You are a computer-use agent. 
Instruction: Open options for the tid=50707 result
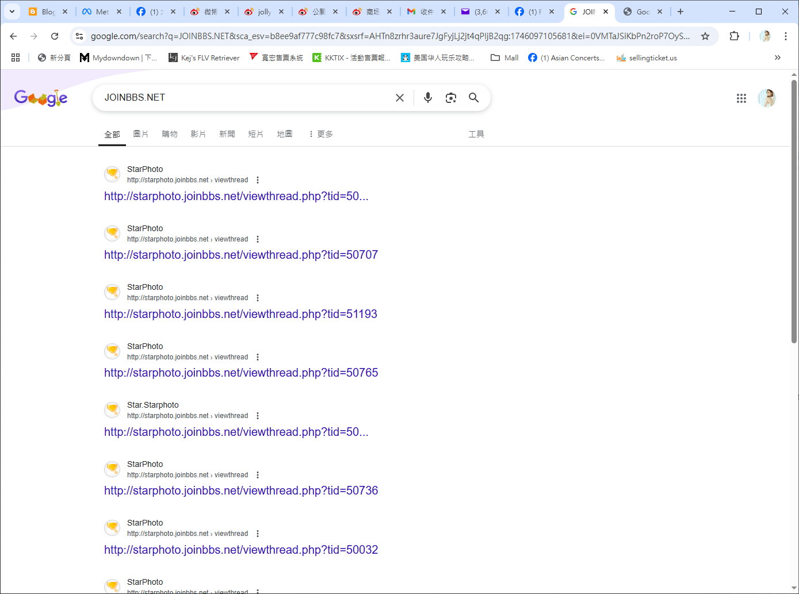click(258, 239)
